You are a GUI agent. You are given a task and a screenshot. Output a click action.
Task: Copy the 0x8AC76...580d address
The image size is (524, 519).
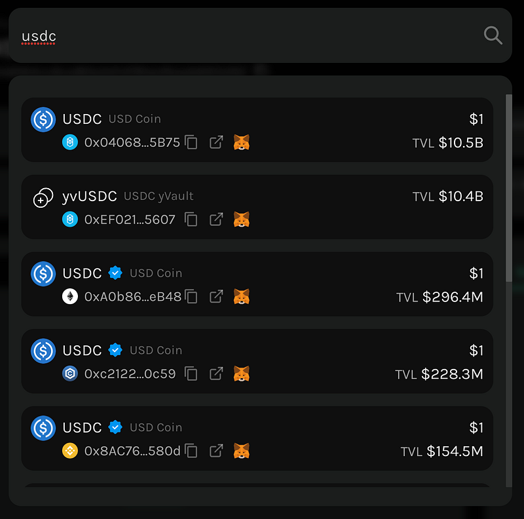[191, 451]
